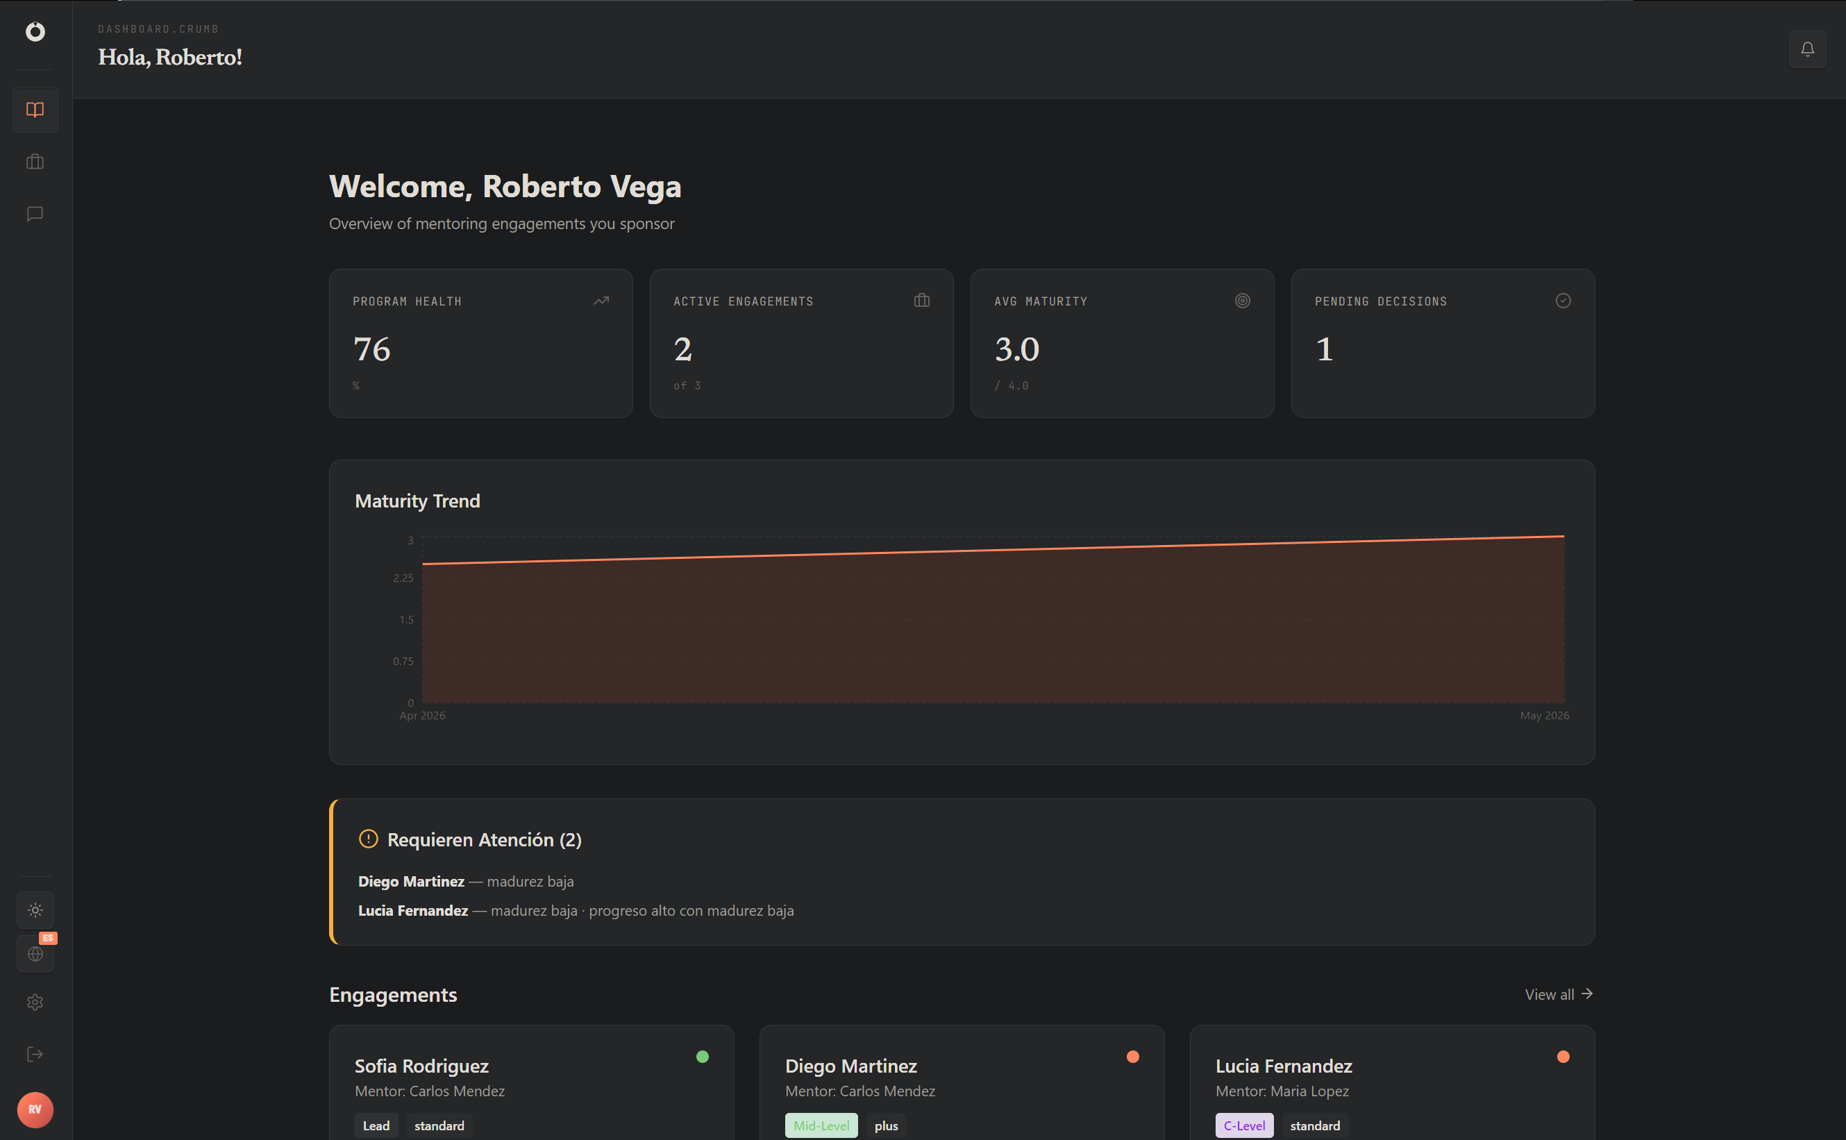Click the standard tag on Sofia's card
Image resolution: width=1846 pixels, height=1140 pixels.
click(439, 1125)
